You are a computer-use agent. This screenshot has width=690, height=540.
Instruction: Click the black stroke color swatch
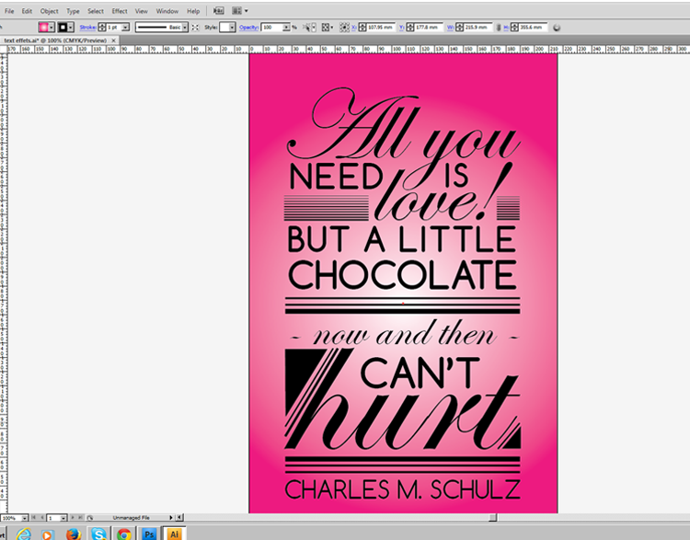[x=63, y=28]
